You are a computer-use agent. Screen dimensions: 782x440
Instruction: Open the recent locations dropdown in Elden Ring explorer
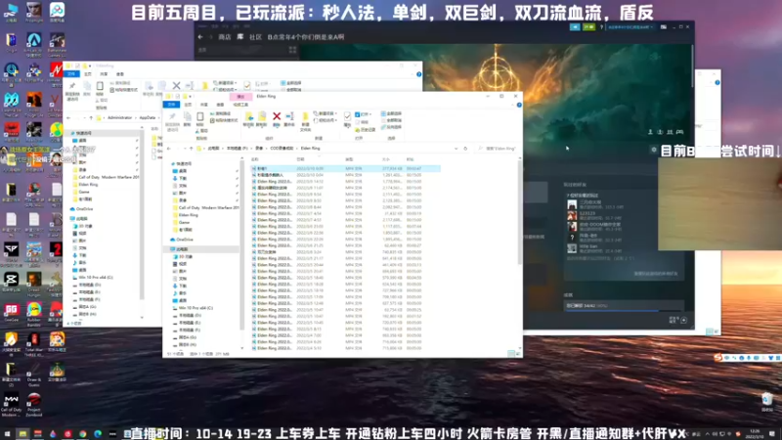[x=185, y=149]
